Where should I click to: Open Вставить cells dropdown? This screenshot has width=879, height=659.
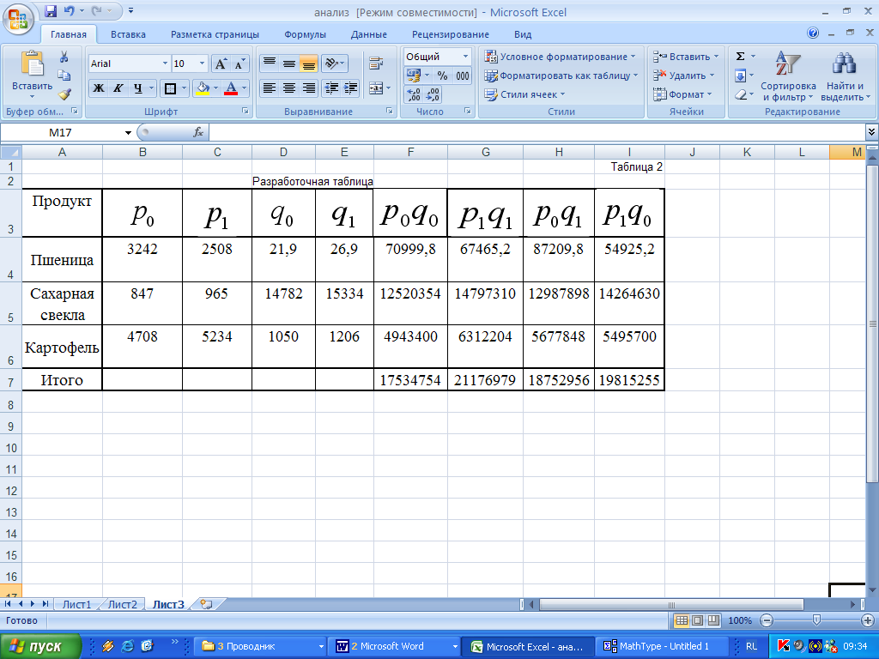tap(686, 57)
